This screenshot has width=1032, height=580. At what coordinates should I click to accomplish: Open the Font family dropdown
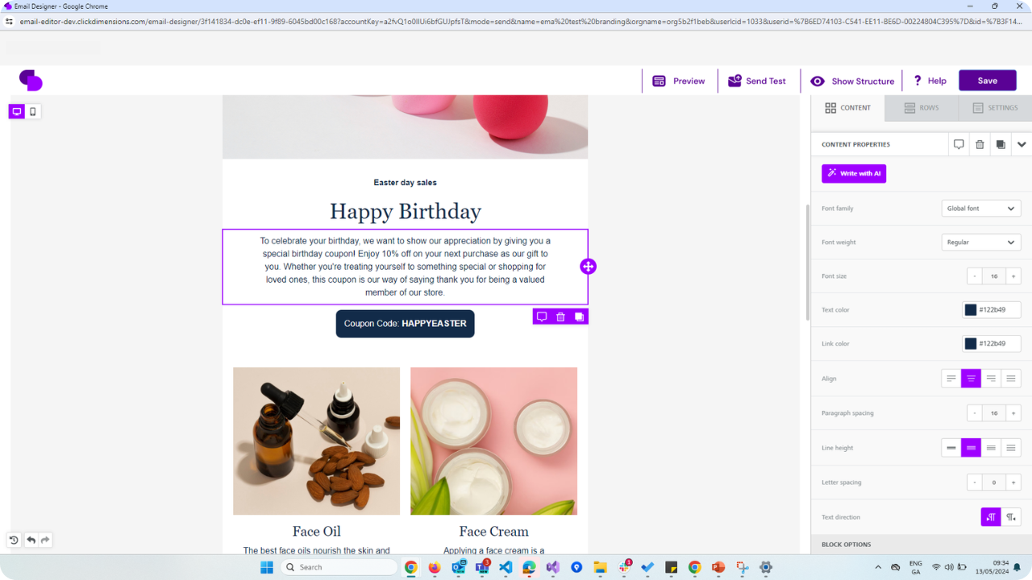tap(981, 209)
